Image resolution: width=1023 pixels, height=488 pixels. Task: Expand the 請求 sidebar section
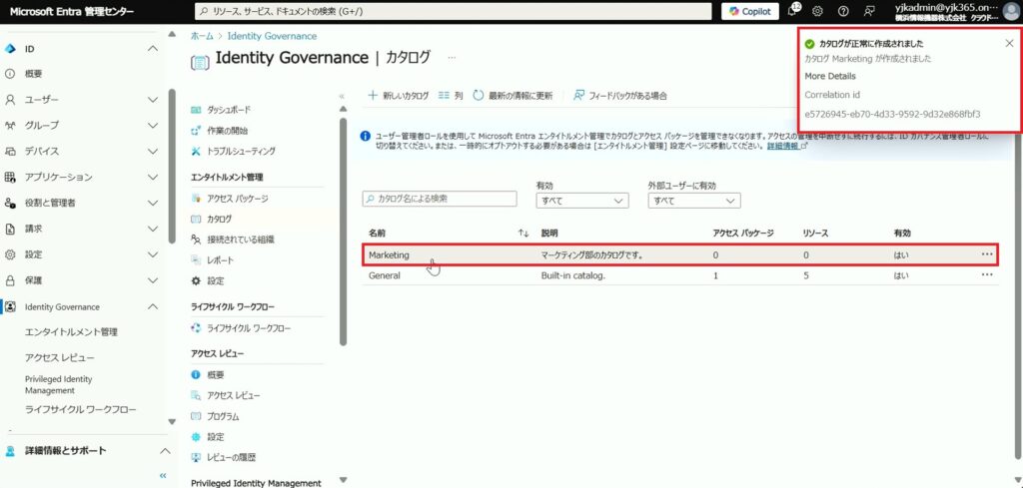tap(153, 229)
